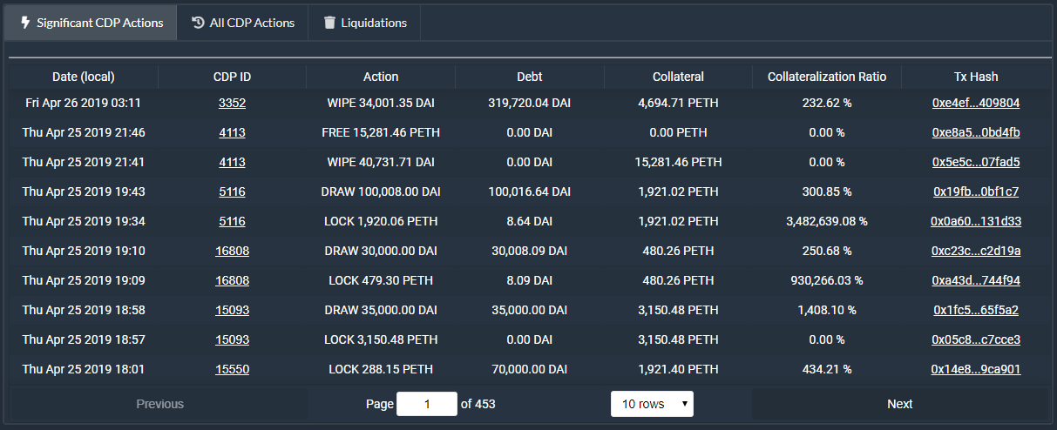Select the FREE 15,281.46 PETH action cell
This screenshot has height=430, width=1057.
[381, 132]
